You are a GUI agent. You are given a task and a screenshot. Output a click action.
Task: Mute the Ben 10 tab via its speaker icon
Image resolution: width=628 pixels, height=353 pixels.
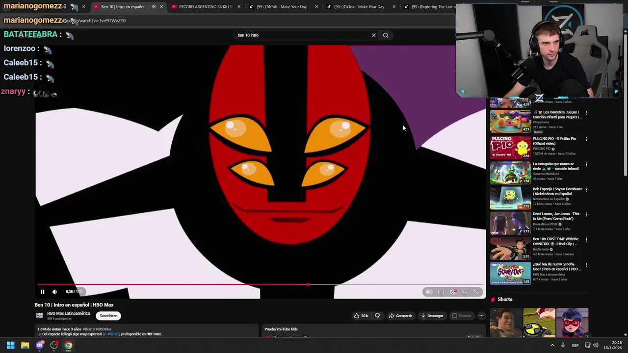click(x=154, y=7)
